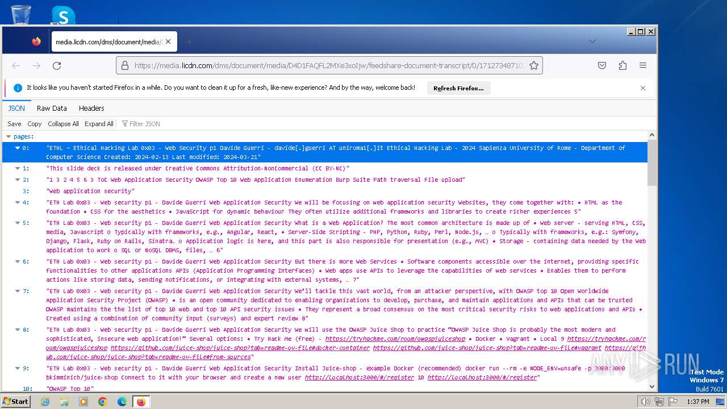Open the tryhackme.com owaspjuiceshop link
This screenshot has width=727, height=409.
pyautogui.click(x=395, y=339)
